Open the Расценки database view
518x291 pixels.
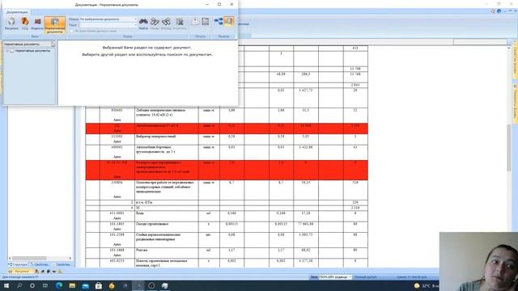11,23
